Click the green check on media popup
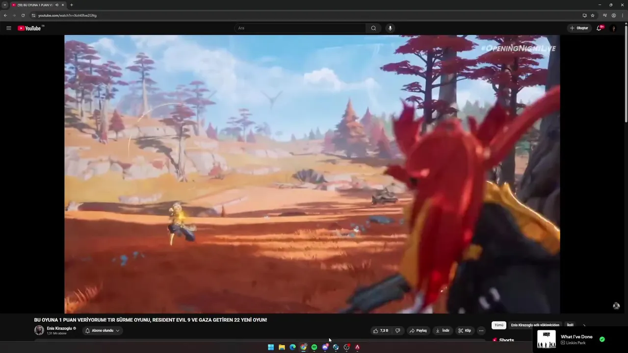The image size is (628, 353). 602,339
